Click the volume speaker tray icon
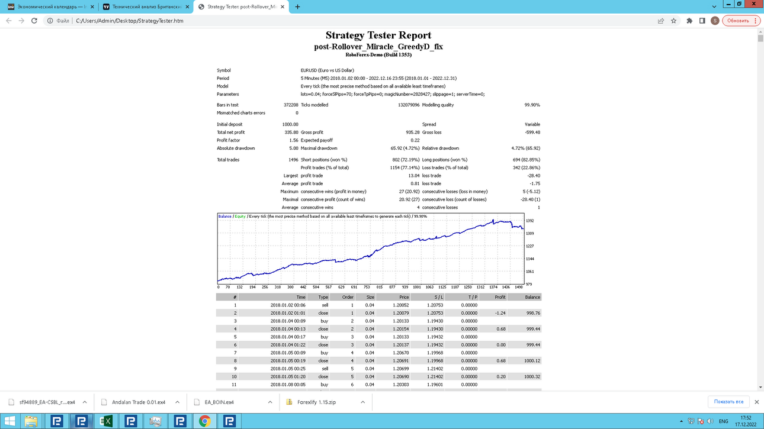Viewport: 764px width, 429px height. click(710, 421)
